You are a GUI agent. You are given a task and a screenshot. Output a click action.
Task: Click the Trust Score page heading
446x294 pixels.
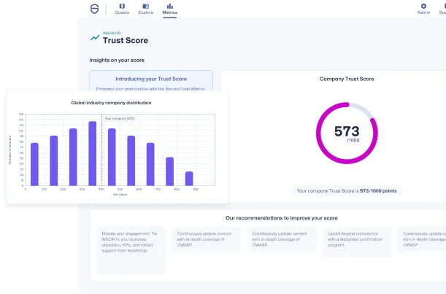click(126, 40)
